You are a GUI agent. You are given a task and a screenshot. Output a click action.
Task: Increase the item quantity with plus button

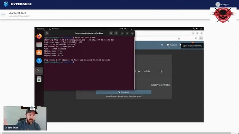[139, 71]
